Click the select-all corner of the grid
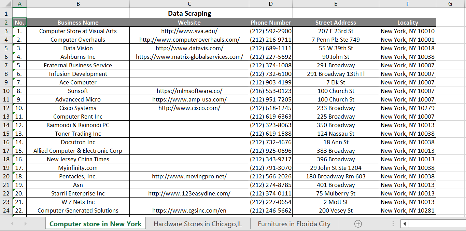Screen dimensions: 466x231 (x=6, y=4)
